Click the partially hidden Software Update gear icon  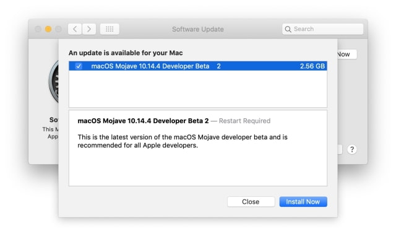(x=54, y=81)
